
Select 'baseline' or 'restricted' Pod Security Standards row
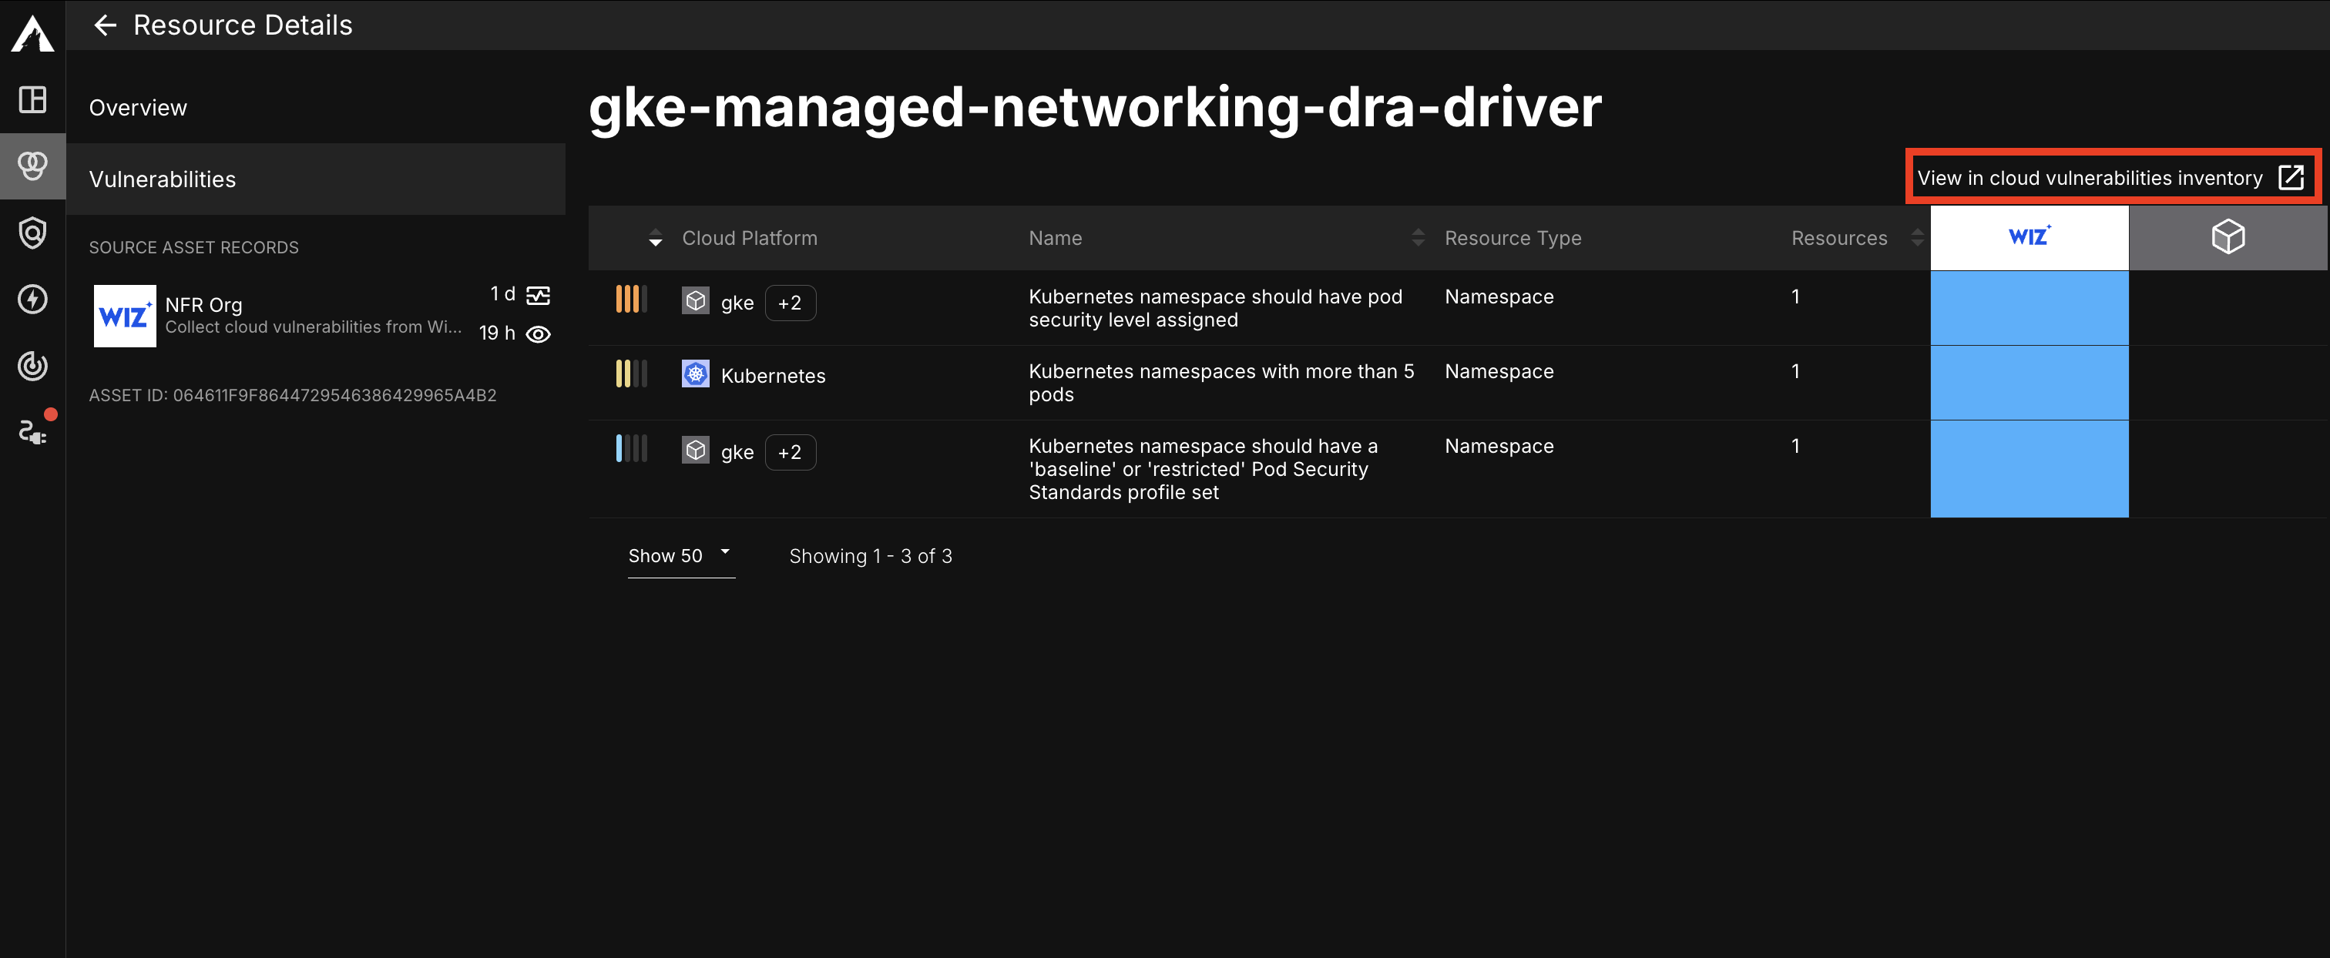pos(1203,469)
